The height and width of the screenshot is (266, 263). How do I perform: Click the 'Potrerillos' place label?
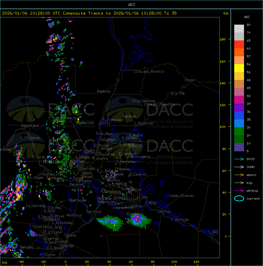tap(53, 174)
